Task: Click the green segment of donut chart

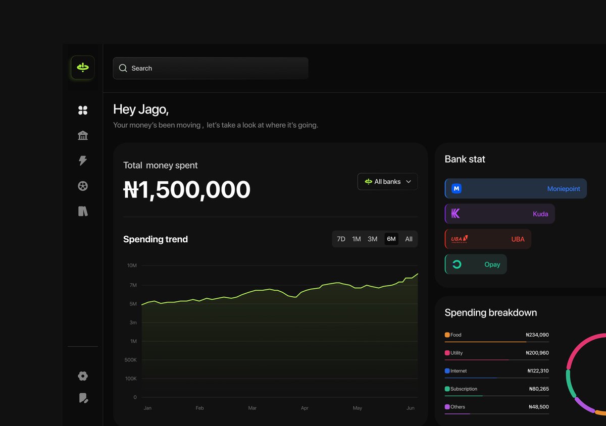Action: point(570,385)
